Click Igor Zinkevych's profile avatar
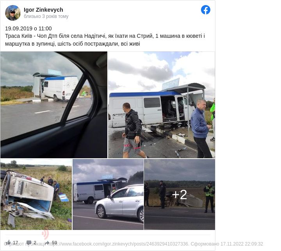The image size is (281, 251). pos(13,13)
